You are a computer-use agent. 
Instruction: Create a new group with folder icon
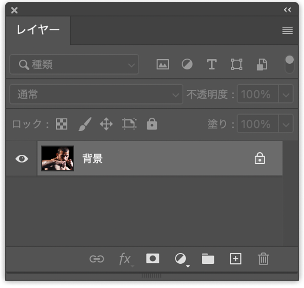(x=208, y=259)
